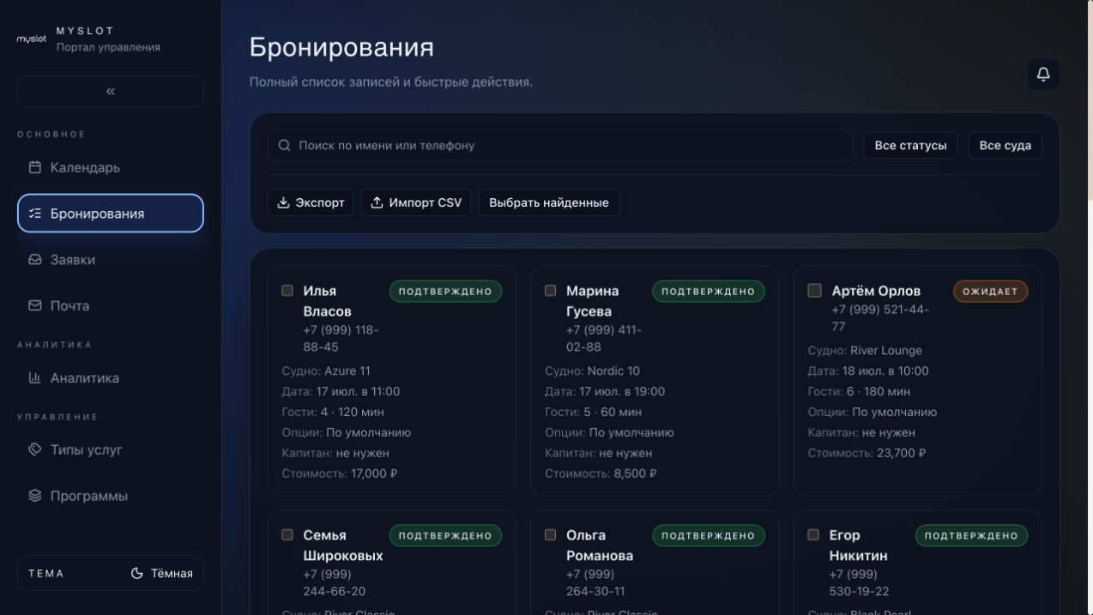Open Календарь in the sidebar
Viewport: 1093px width, 615px height.
pyautogui.click(x=111, y=167)
